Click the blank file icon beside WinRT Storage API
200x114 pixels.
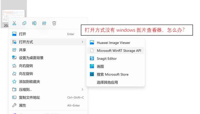click(x=92, y=50)
